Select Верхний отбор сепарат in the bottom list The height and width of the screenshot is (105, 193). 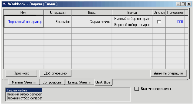coord(24,98)
